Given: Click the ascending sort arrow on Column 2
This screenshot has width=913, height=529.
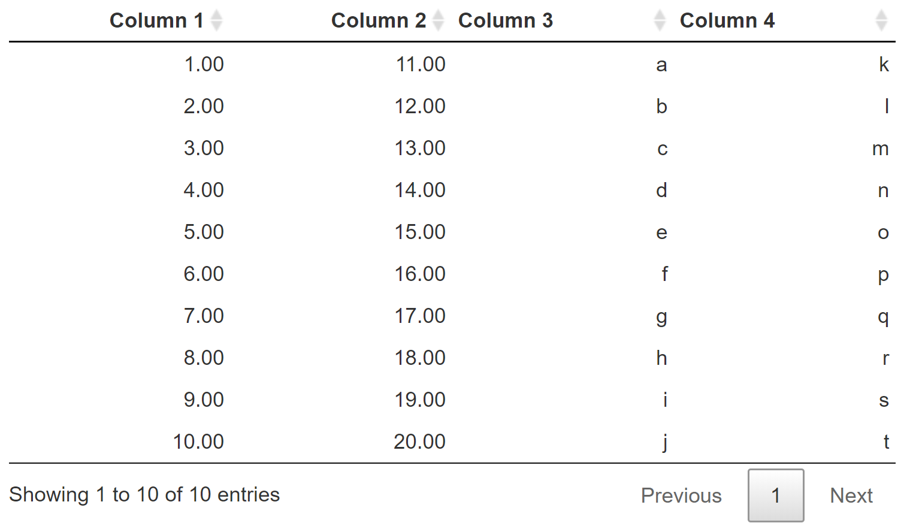Looking at the screenshot, I should pyautogui.click(x=439, y=16).
